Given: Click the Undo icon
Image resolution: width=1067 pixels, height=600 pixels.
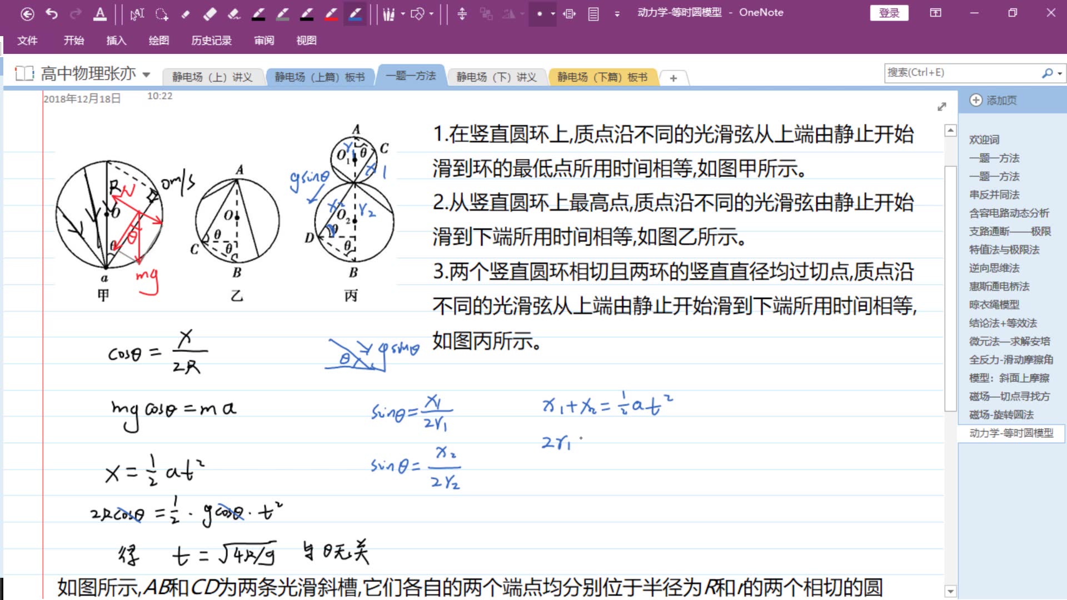Looking at the screenshot, I should (52, 14).
